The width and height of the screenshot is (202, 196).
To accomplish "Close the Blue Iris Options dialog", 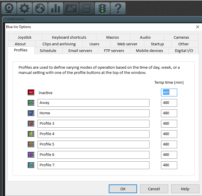I will click(x=198, y=27).
